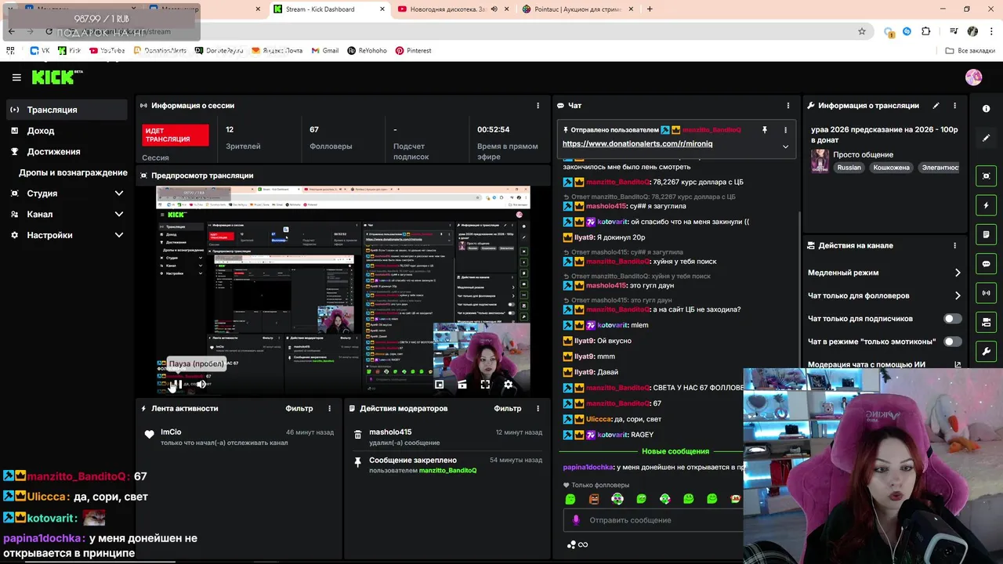The width and height of the screenshot is (1003, 564).
Task: Open the profile avatar menu
Action: click(973, 77)
